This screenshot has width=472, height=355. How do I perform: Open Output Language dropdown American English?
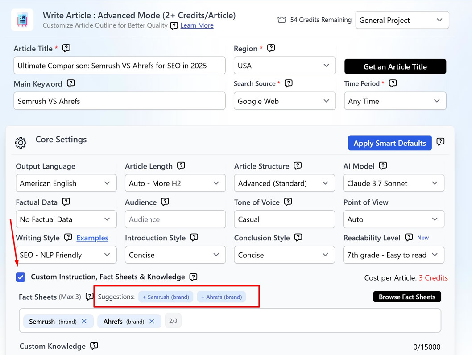point(66,183)
